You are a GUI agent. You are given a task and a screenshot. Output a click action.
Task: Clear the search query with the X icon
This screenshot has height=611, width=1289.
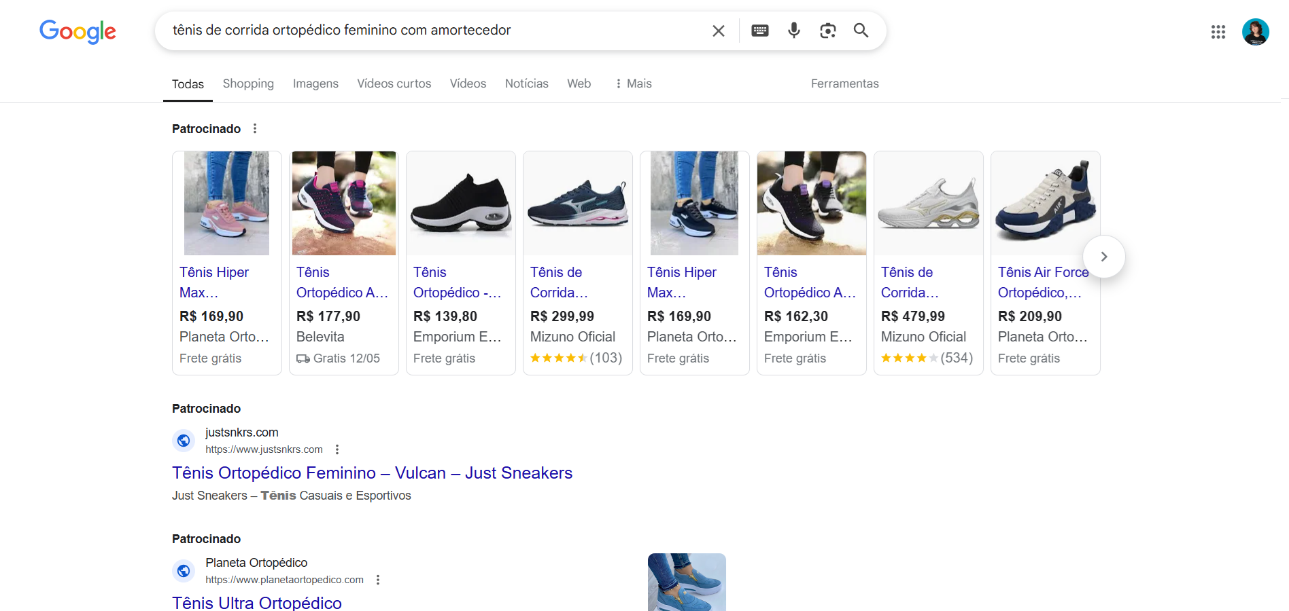[719, 31]
